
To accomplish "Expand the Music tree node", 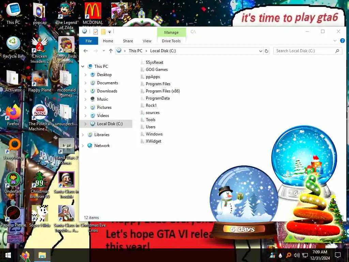I will click(86, 99).
